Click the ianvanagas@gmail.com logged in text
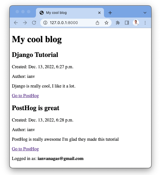Screen dimensions: 160x175 tap(61, 159)
